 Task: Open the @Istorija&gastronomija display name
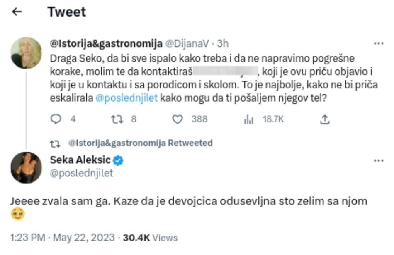[106, 43]
